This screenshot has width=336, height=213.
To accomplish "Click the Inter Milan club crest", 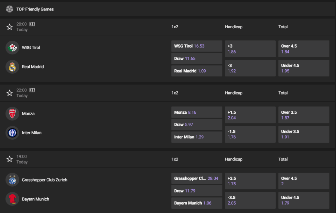I will [12, 133].
